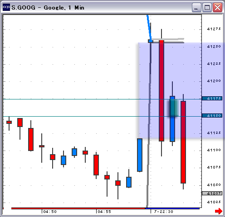Click the 41200 price axis label
Viewport: 225px width, 217px height.
(214, 81)
